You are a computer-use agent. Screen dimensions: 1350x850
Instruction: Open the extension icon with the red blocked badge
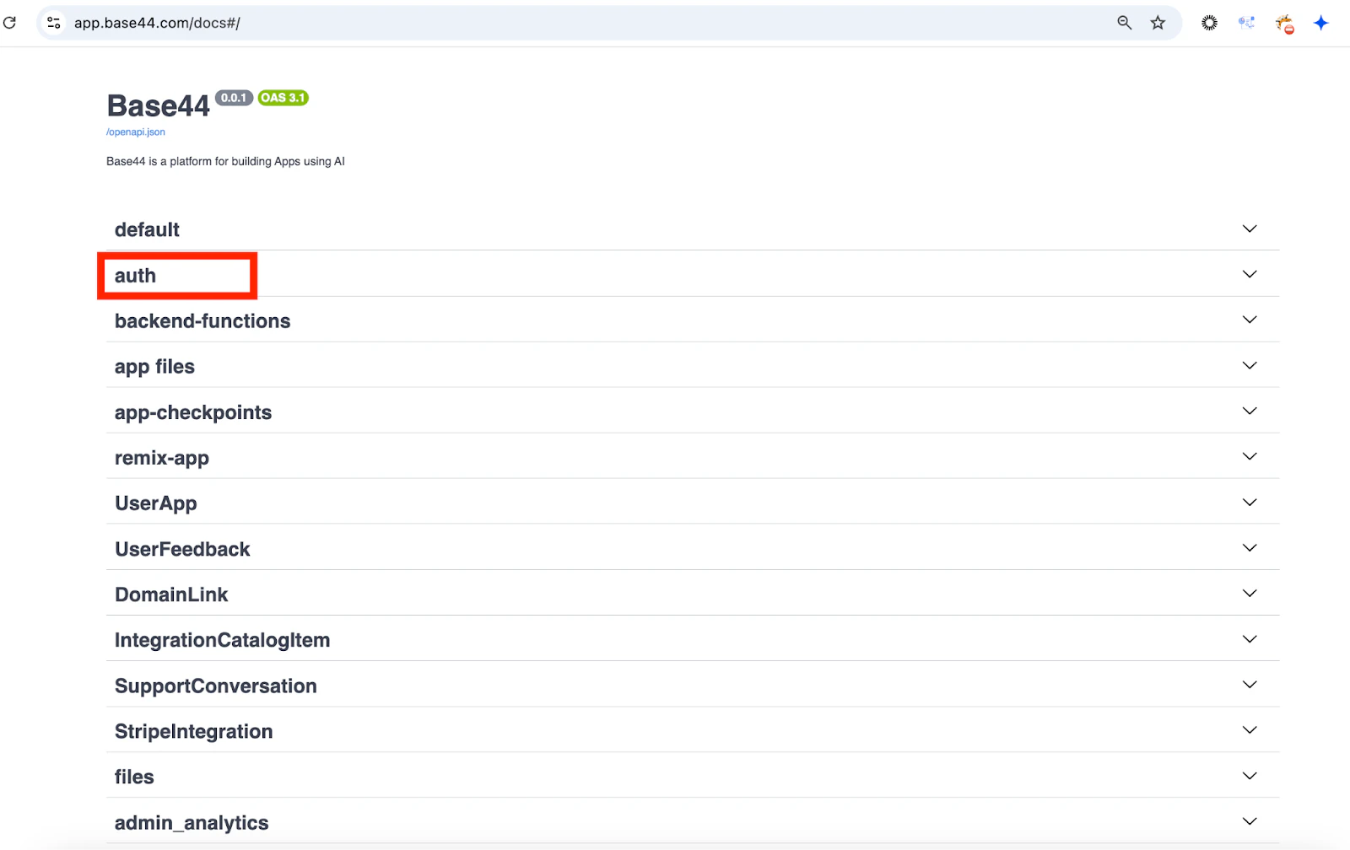(1284, 24)
